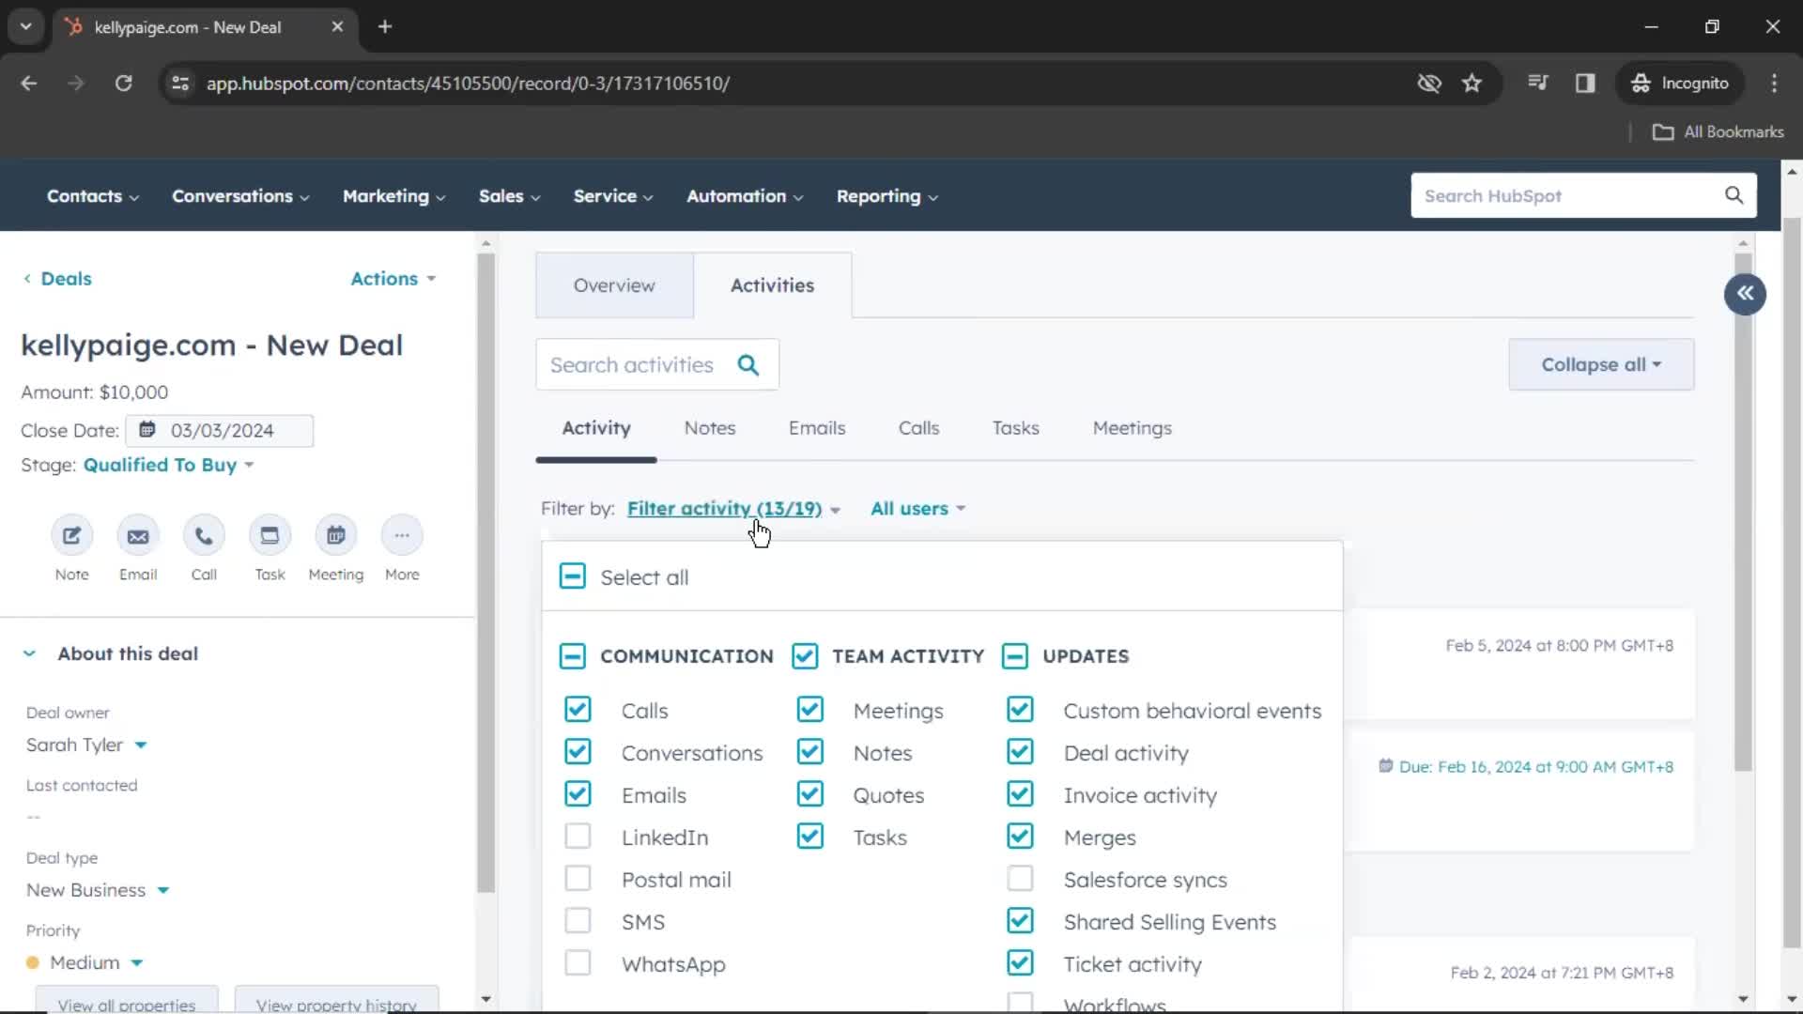Open the Reporting navigation menu

(x=886, y=196)
